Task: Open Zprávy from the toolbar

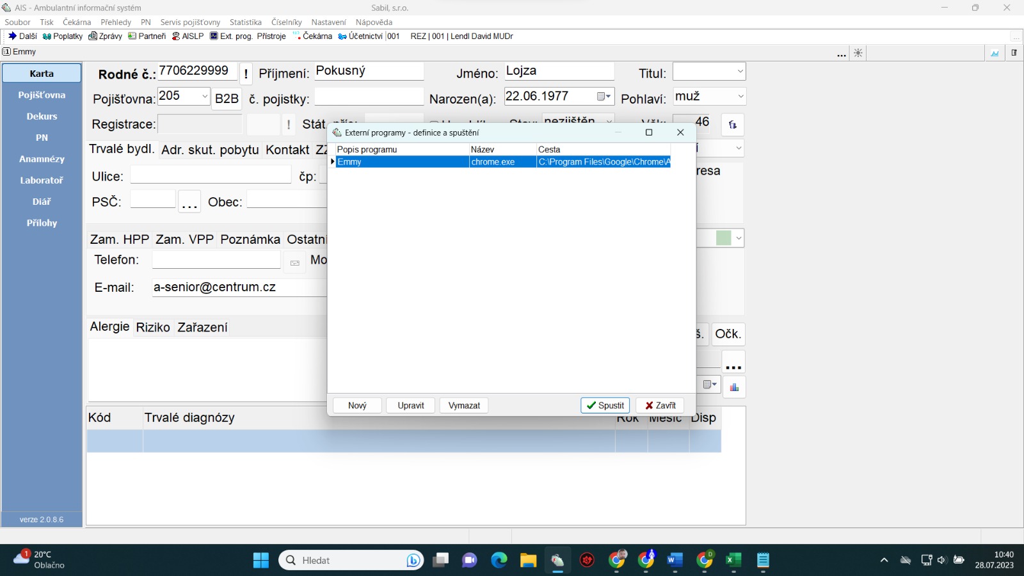Action: tap(106, 36)
